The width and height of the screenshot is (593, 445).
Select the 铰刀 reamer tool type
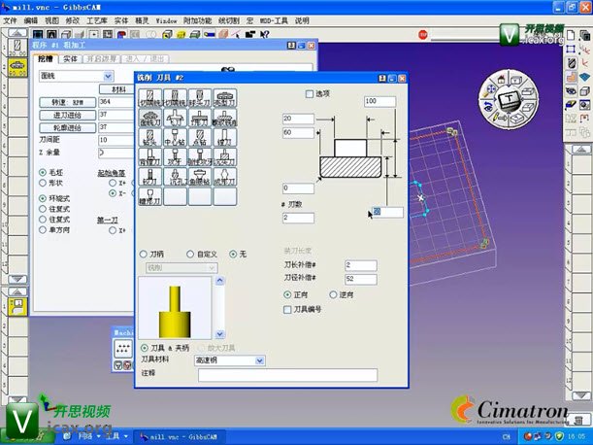coord(150,177)
